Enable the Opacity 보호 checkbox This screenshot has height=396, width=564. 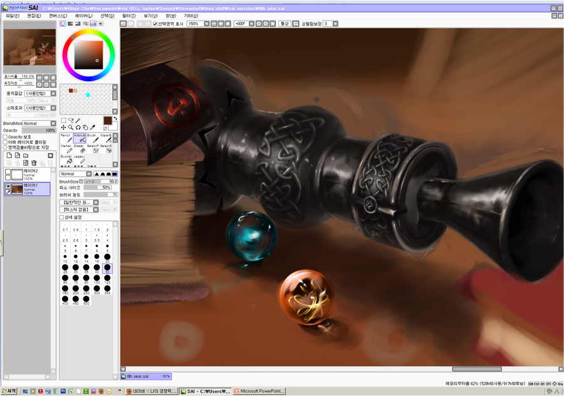tap(6, 137)
